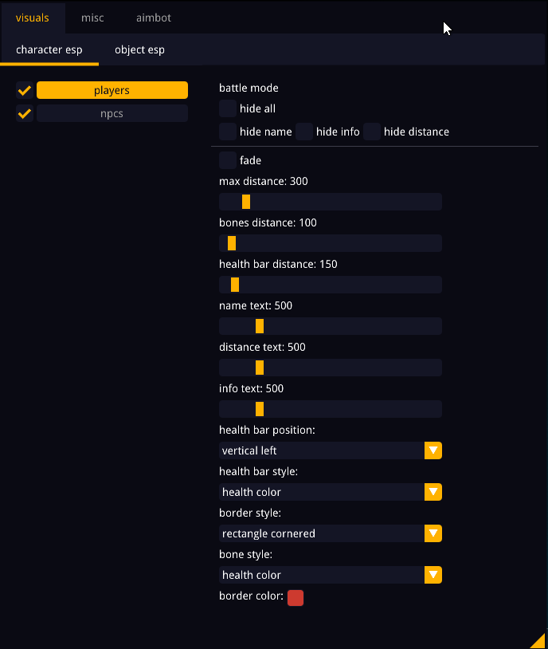The image size is (548, 649).
Task: Click the health bar position dropdown arrow
Action: pos(433,450)
